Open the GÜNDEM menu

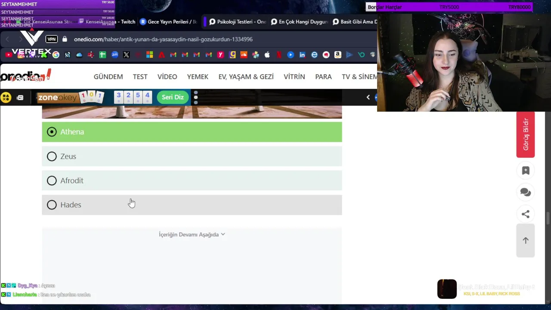[x=108, y=77]
